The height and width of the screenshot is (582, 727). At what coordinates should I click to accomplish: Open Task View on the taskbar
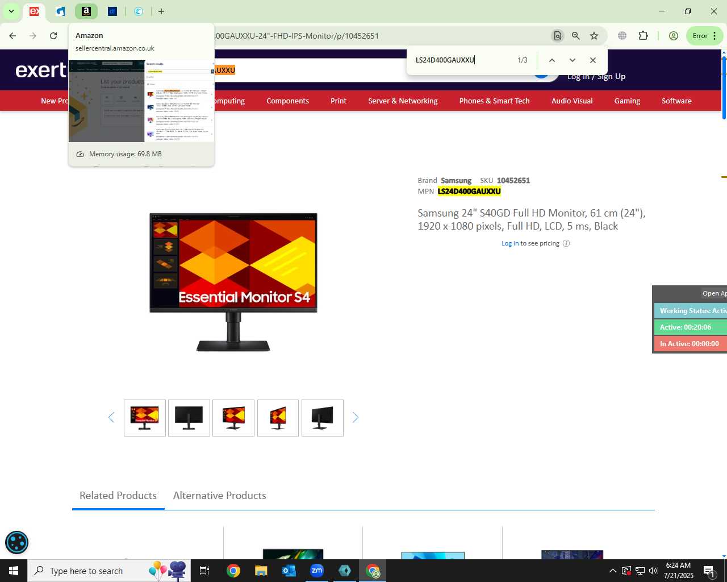coord(204,571)
